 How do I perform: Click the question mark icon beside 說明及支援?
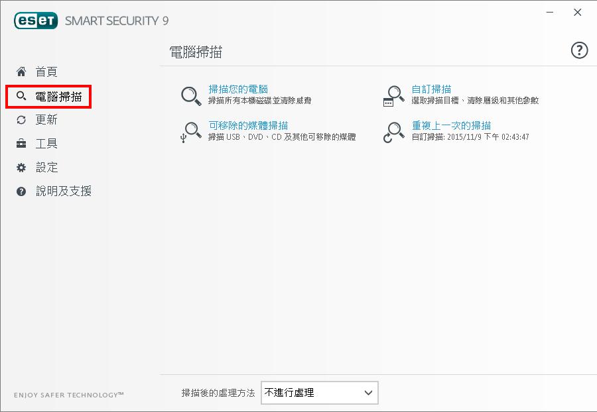point(21,191)
